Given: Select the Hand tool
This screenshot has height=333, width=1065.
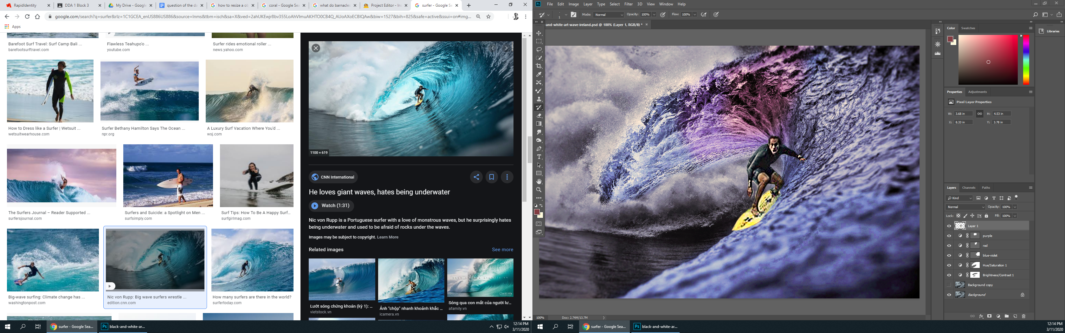Looking at the screenshot, I should [539, 182].
